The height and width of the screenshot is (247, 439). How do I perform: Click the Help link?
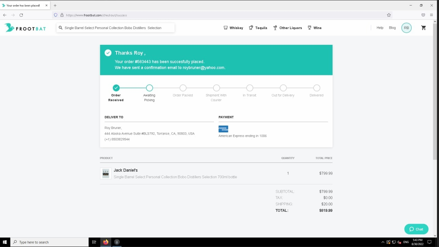tap(380, 28)
